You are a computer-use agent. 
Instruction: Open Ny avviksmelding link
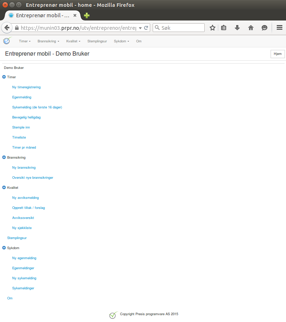pyautogui.click(x=26, y=198)
